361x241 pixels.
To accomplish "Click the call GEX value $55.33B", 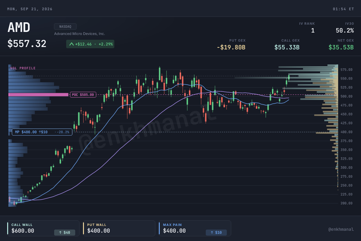I will pos(287,47).
